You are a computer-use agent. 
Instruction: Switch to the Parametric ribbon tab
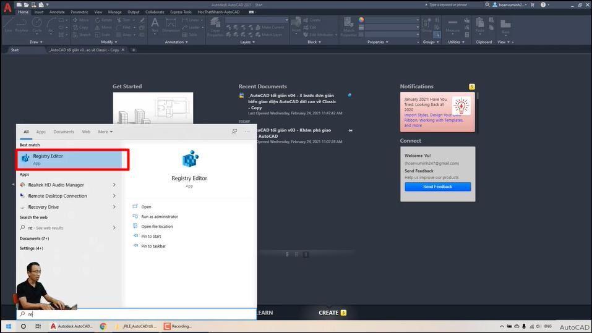(x=79, y=12)
